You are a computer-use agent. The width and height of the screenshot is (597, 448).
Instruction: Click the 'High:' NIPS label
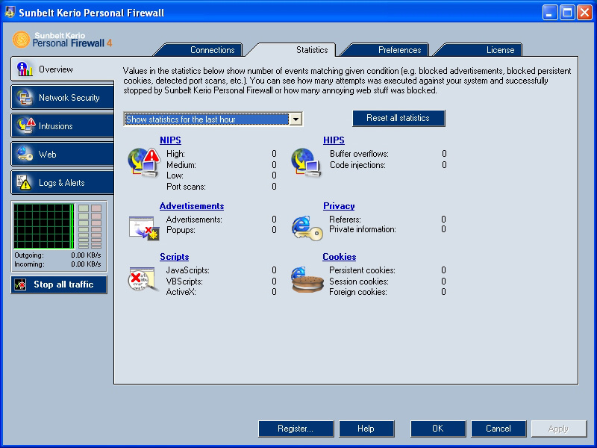[x=175, y=154]
